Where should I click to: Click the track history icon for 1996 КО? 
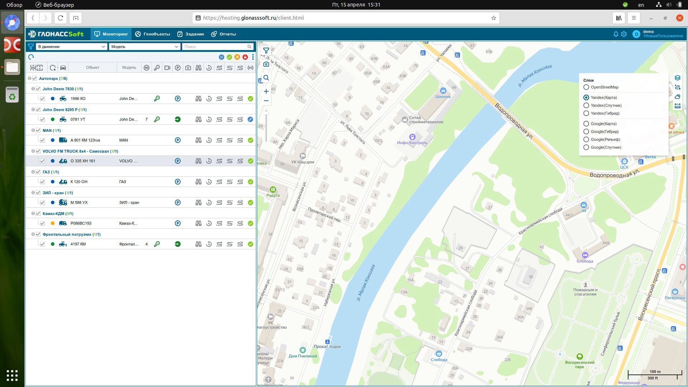(x=209, y=98)
